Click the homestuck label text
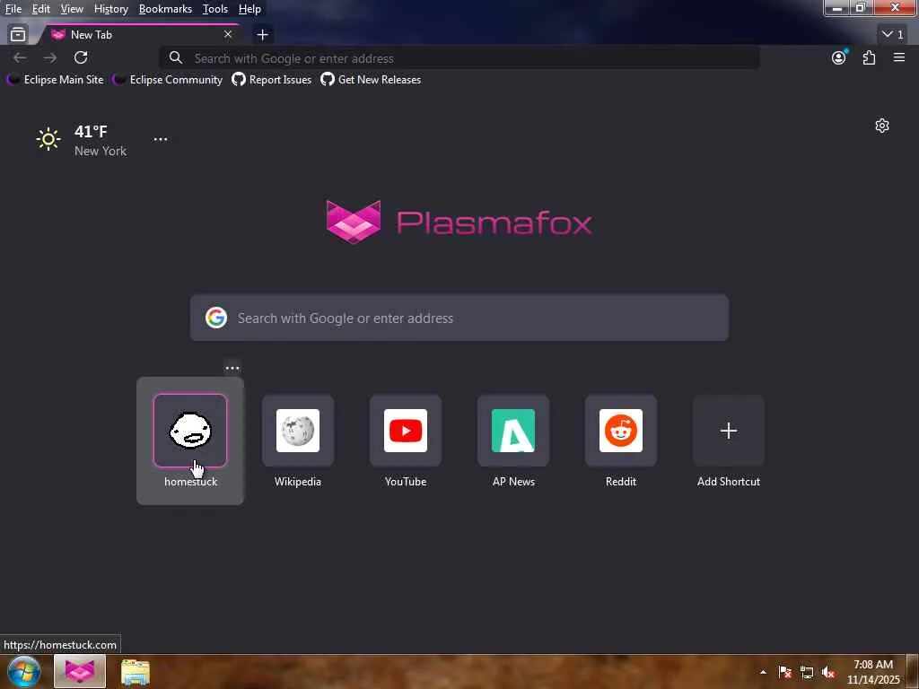 click(x=190, y=482)
